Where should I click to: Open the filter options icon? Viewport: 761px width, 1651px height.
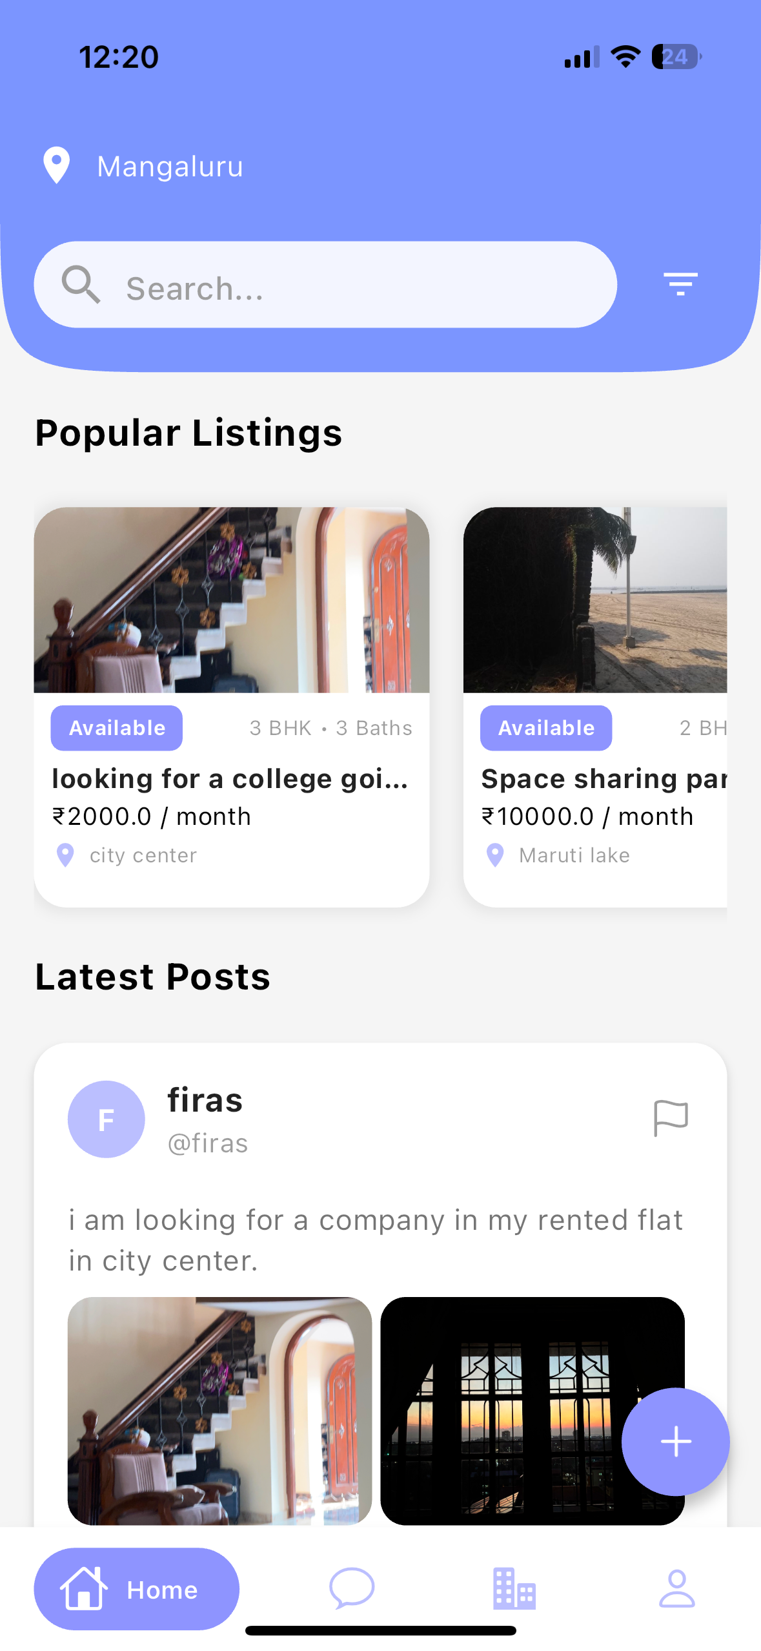[680, 284]
